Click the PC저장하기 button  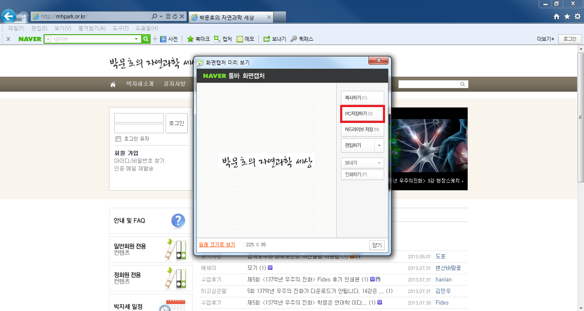pos(362,114)
